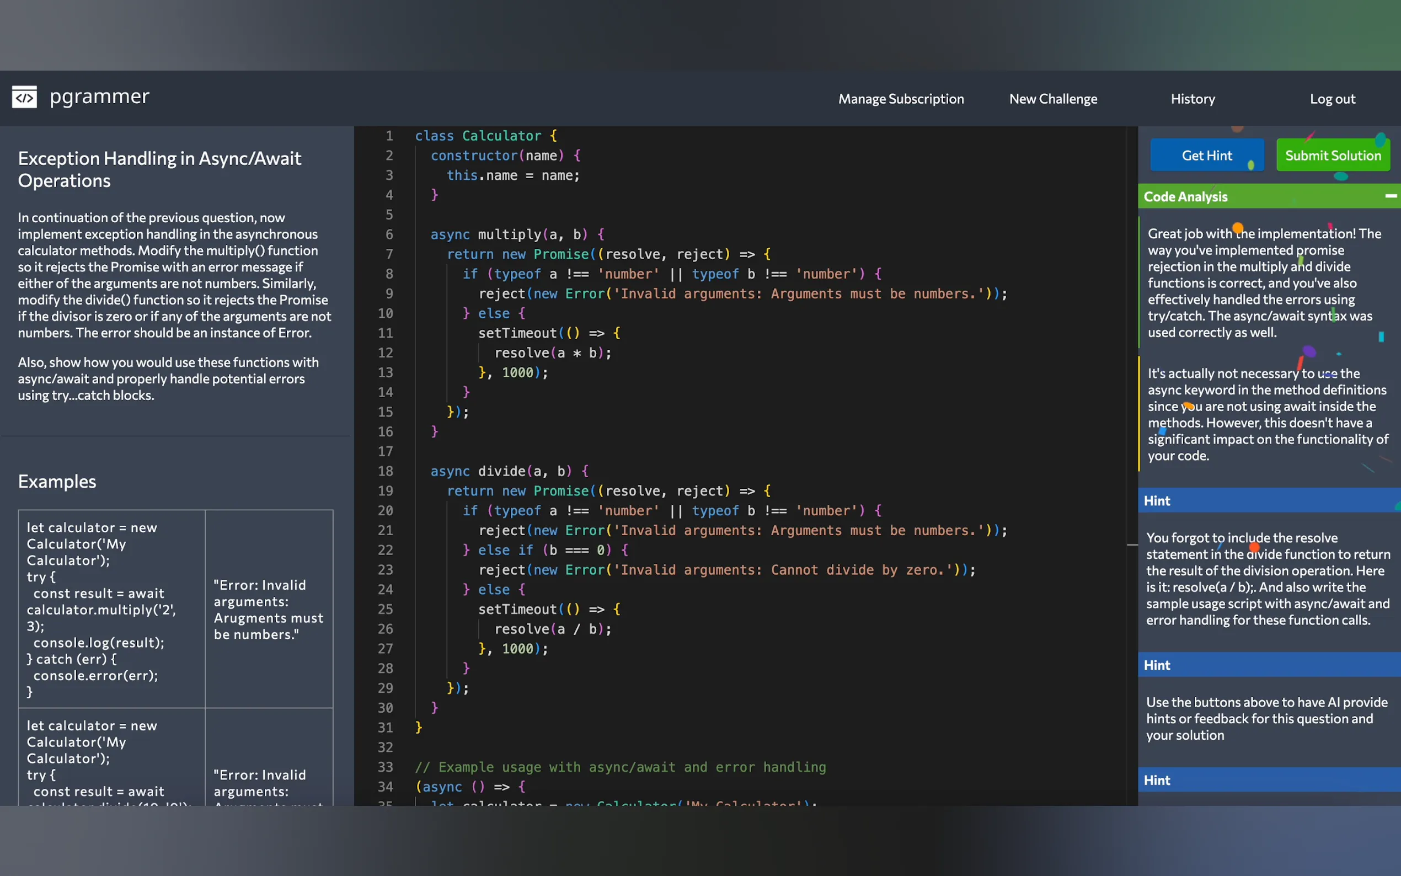The height and width of the screenshot is (876, 1401).
Task: Click the pgrammer code-bracket logo icon
Action: 24,97
